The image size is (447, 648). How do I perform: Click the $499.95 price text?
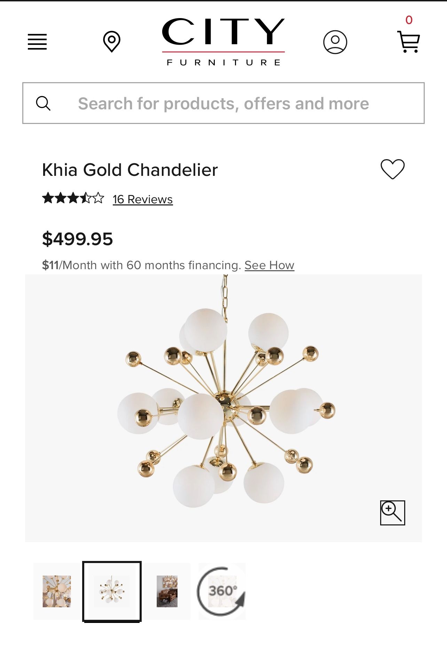78,239
